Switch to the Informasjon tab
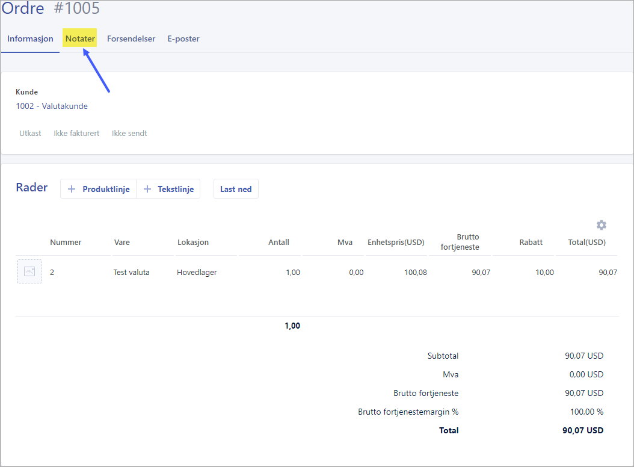Screen dimensions: 634x467 30,39
